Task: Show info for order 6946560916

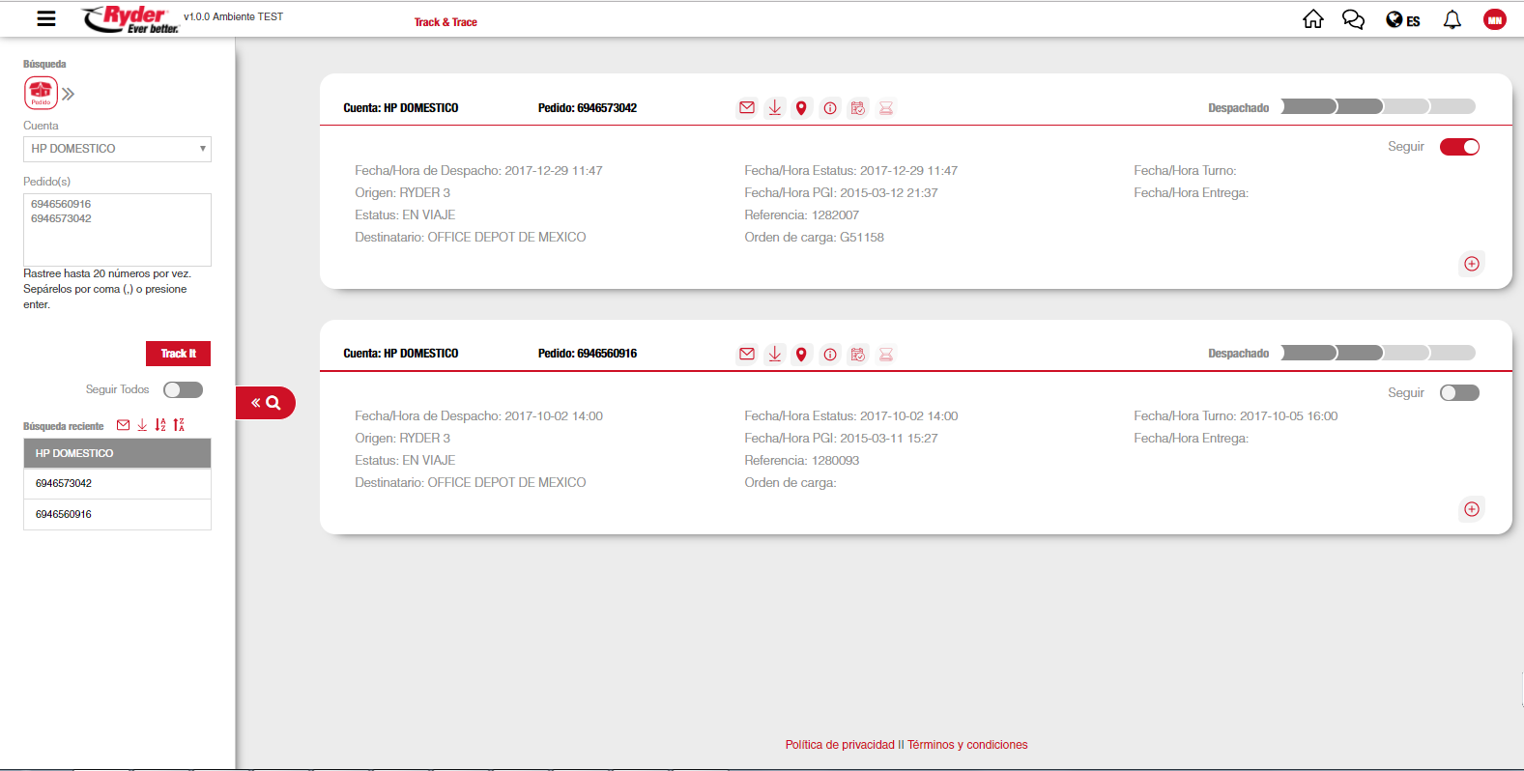Action: pos(830,354)
